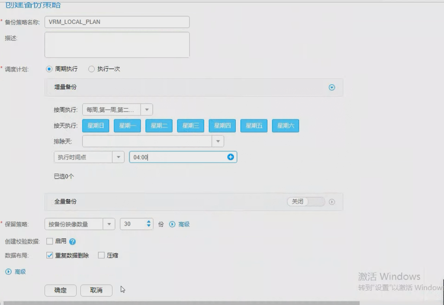Click the blue plus icon to add time
Viewport: 444px width, 305px height.
pyautogui.click(x=230, y=157)
